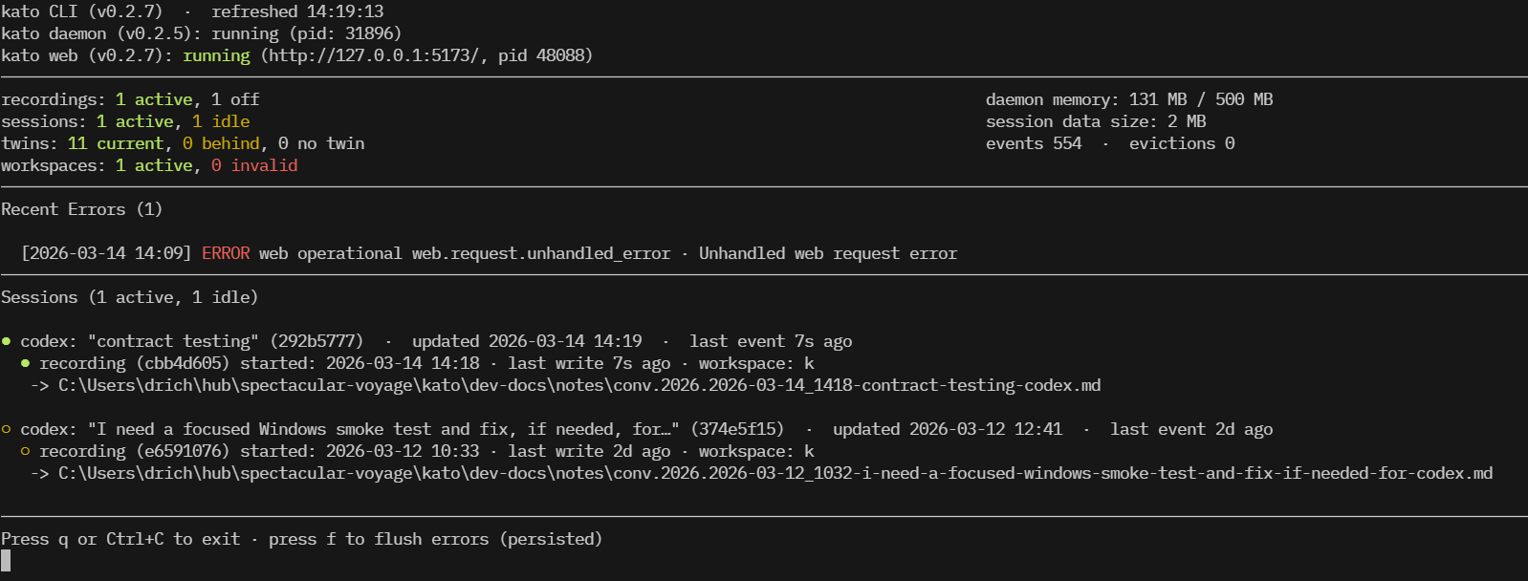Click the terminal cursor block at the prompt

pyautogui.click(x=6, y=561)
